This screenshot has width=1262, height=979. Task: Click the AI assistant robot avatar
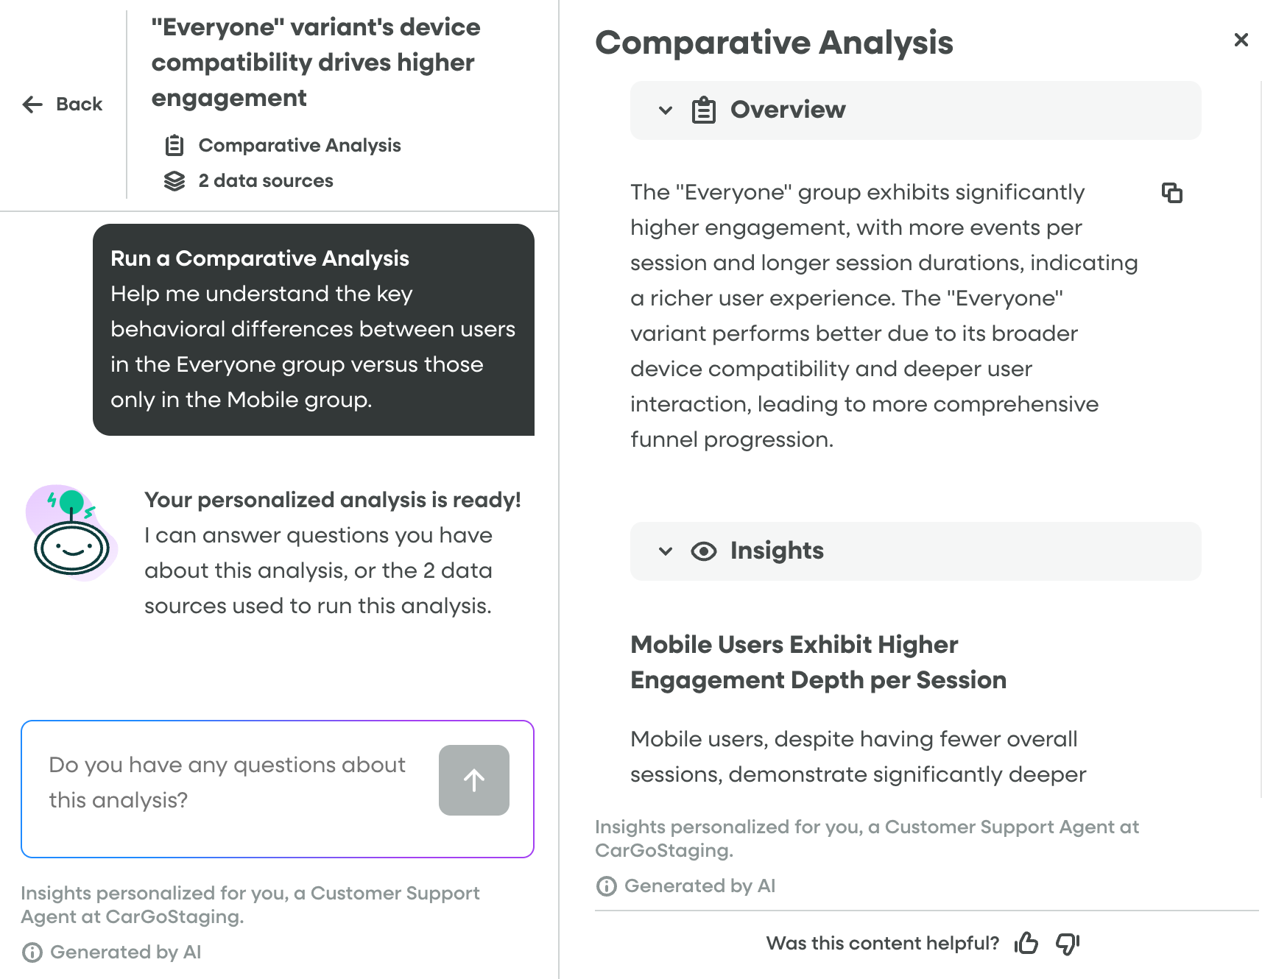(71, 531)
